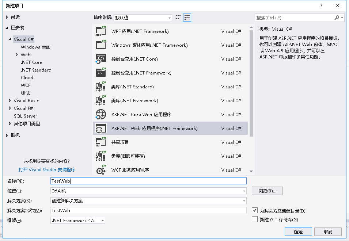Open the search options dropdown arrow
349x241 pixels.
342,18
